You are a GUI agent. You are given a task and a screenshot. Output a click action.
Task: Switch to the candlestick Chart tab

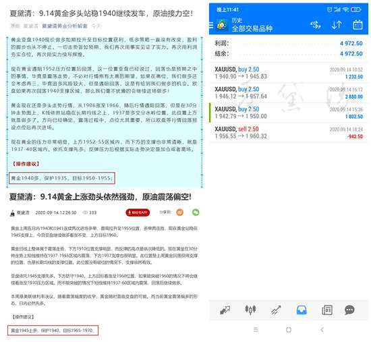point(250,310)
